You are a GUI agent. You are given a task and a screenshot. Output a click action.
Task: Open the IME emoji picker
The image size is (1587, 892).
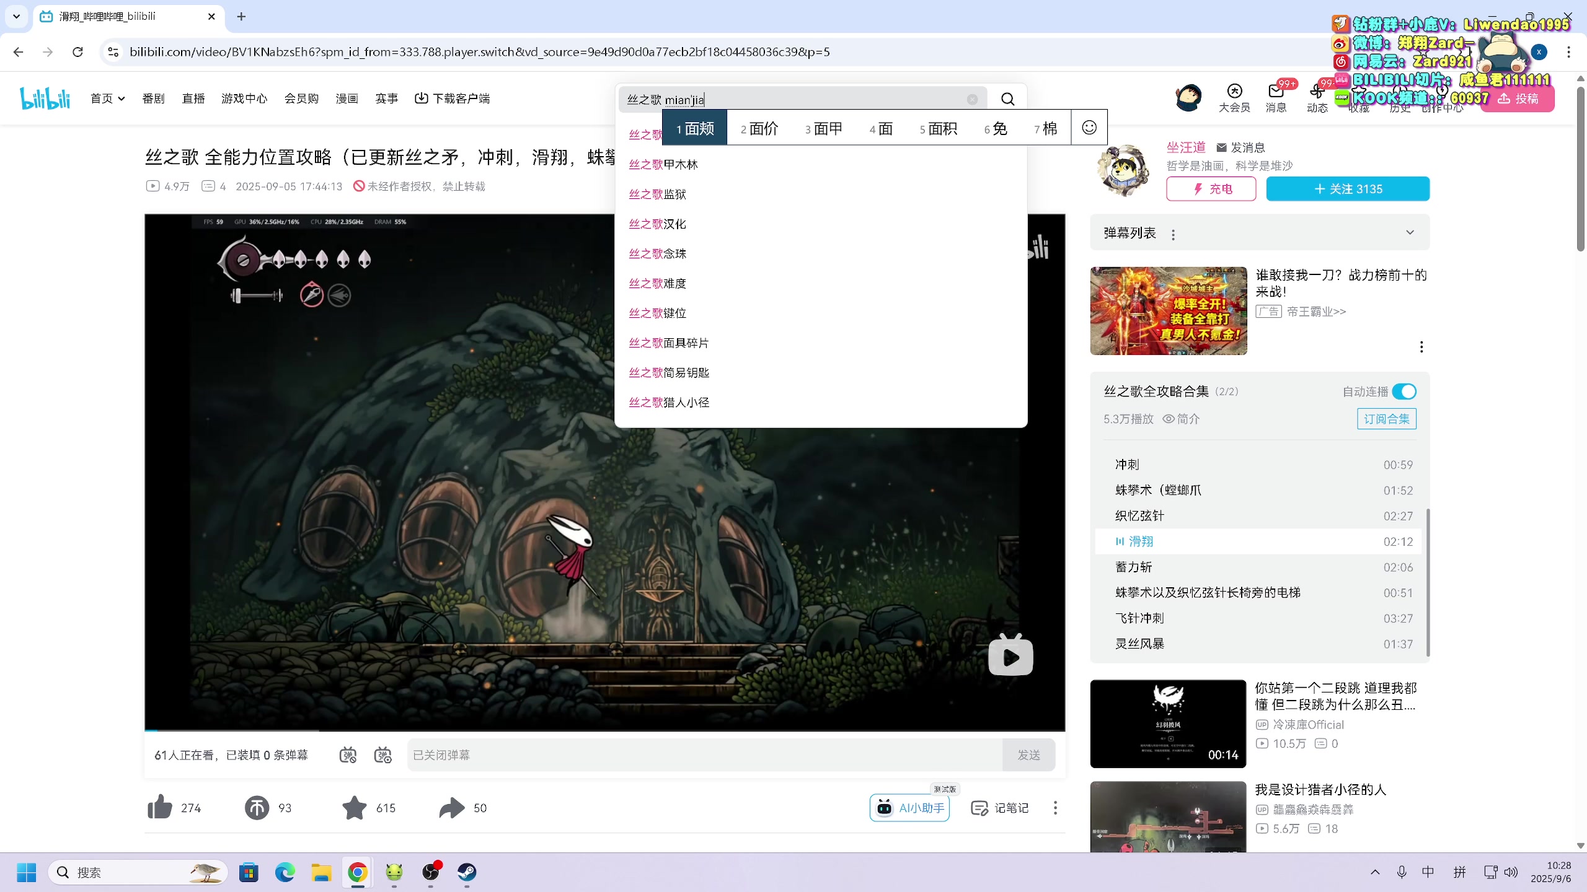(x=1089, y=128)
